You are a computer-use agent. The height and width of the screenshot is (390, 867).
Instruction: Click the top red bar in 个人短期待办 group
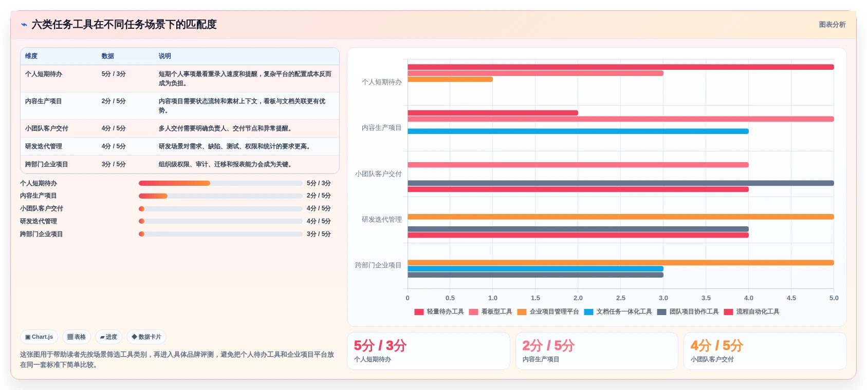tap(621, 67)
